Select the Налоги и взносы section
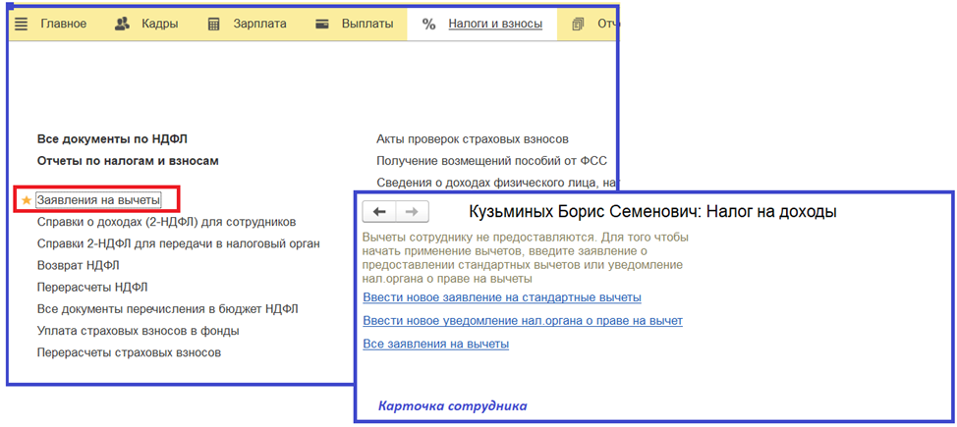Viewport: 957px width, 427px height. pyautogui.click(x=495, y=25)
